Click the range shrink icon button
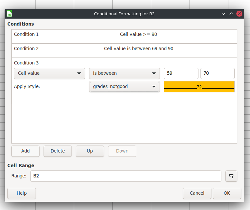 (x=231, y=176)
